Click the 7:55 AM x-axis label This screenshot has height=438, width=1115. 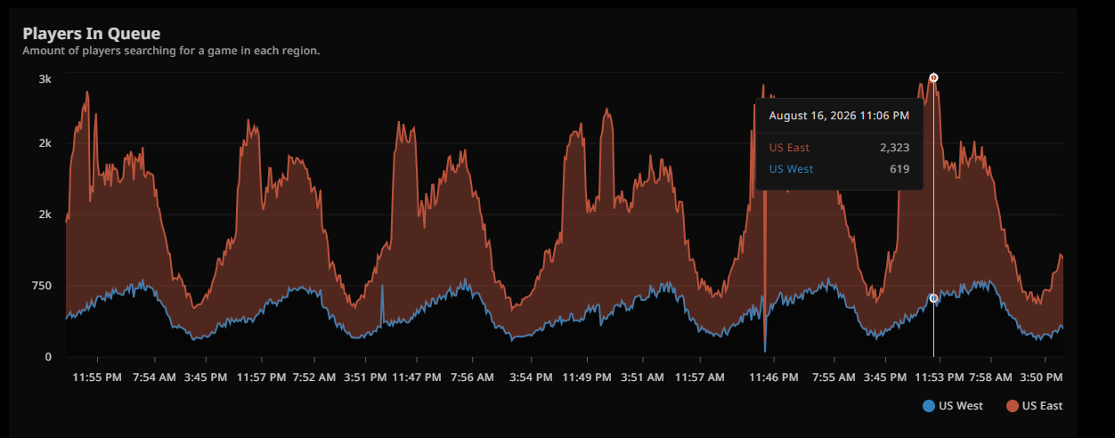(834, 377)
